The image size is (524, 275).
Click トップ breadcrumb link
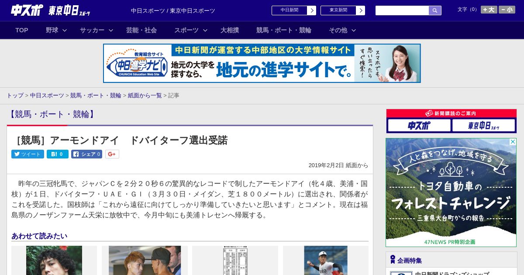click(x=15, y=95)
